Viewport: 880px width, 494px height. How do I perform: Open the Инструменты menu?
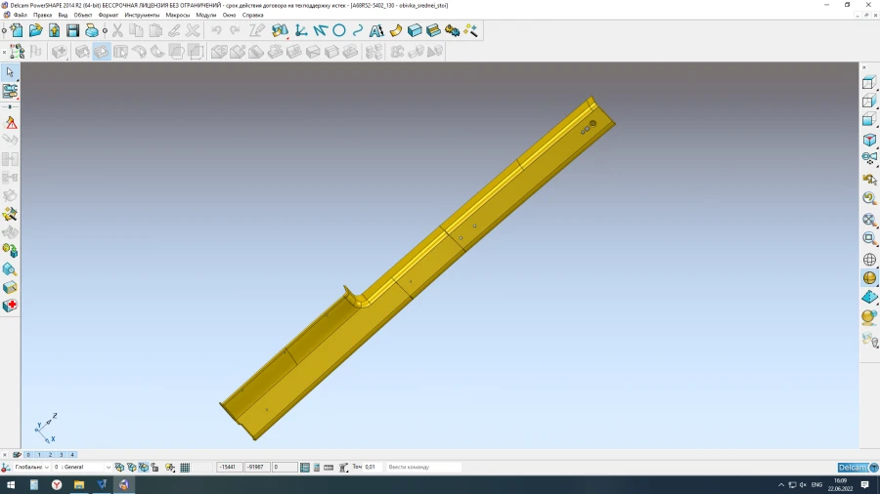[141, 16]
